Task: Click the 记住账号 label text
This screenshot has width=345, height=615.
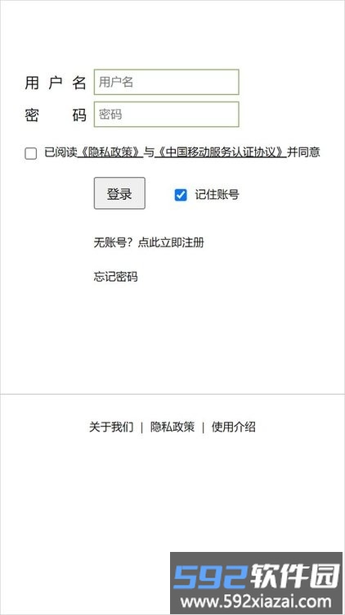Action: [217, 195]
